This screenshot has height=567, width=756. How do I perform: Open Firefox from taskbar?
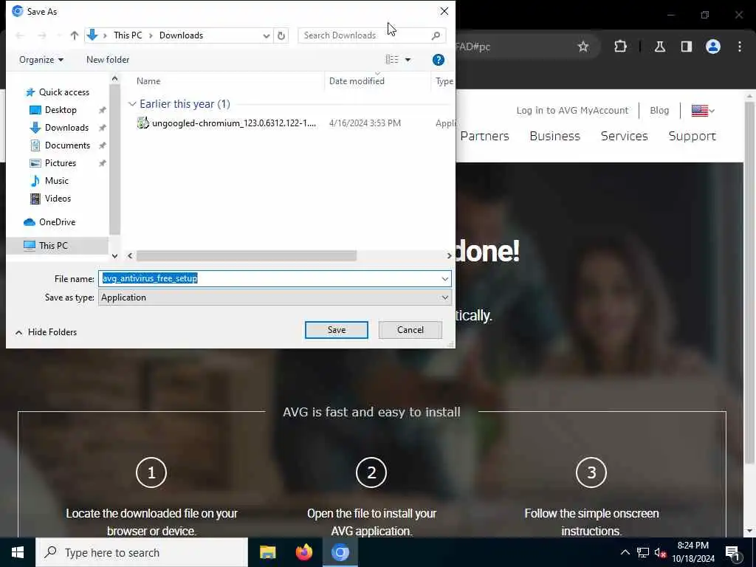click(x=303, y=552)
